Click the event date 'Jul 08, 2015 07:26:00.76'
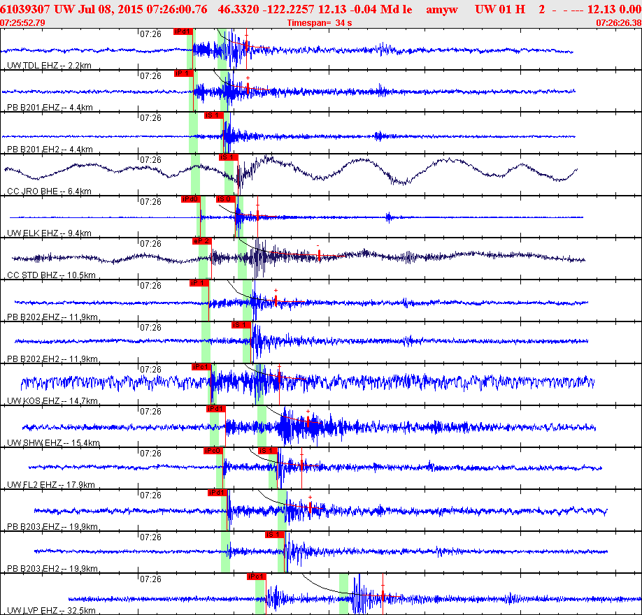Viewport: 642px width, 615px height. point(143,9)
